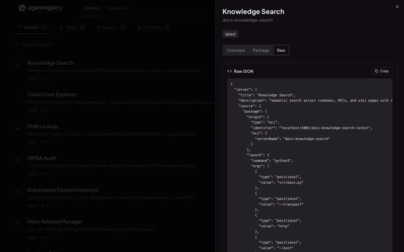Click the K8 avatar beside Kubernetes Cluster Inspector

pos(18,192)
